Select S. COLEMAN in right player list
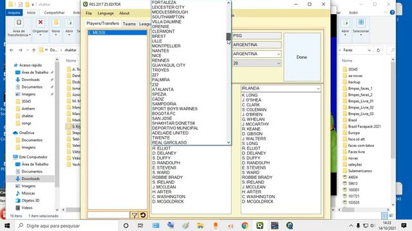The height and width of the screenshot is (231, 412). (254, 110)
